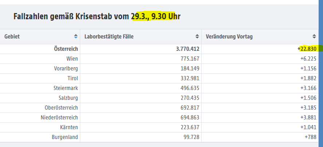Click the Niederösterreich region cell

tap(60, 118)
